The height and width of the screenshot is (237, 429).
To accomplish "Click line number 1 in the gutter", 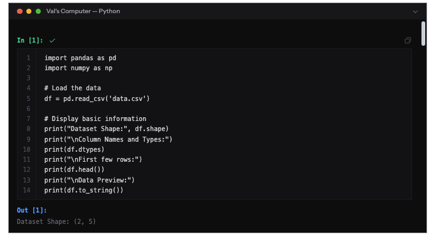I will (x=28, y=58).
